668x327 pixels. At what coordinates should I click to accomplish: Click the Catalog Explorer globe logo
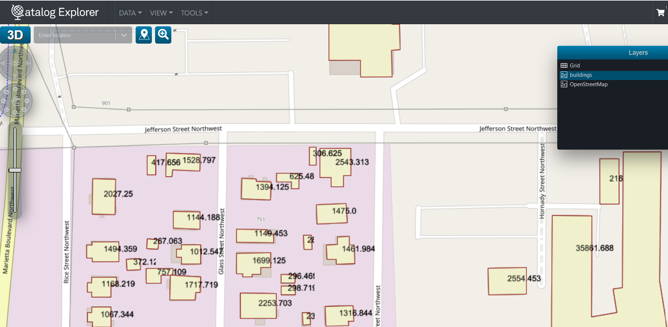click(x=17, y=12)
